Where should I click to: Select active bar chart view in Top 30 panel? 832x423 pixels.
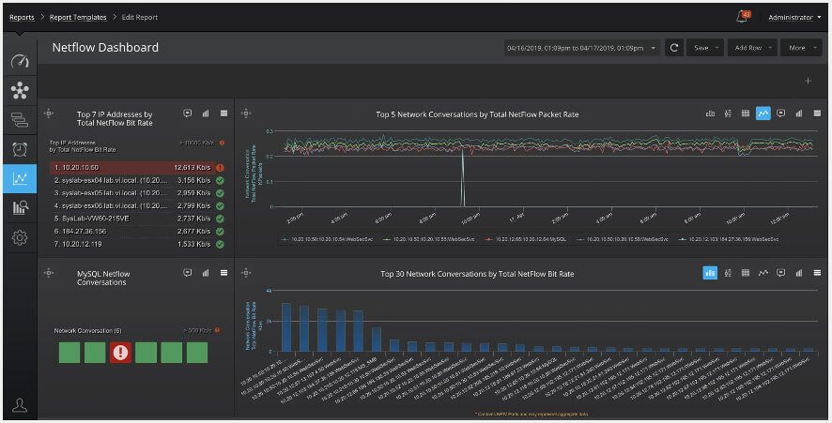pyautogui.click(x=710, y=272)
